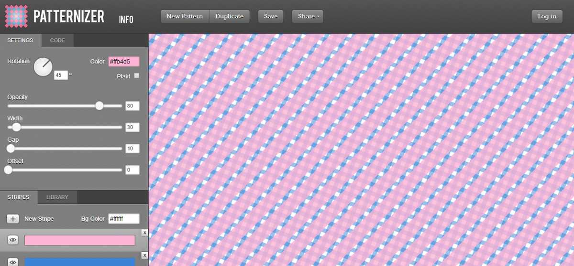Click the Offset slider handle

(8, 170)
